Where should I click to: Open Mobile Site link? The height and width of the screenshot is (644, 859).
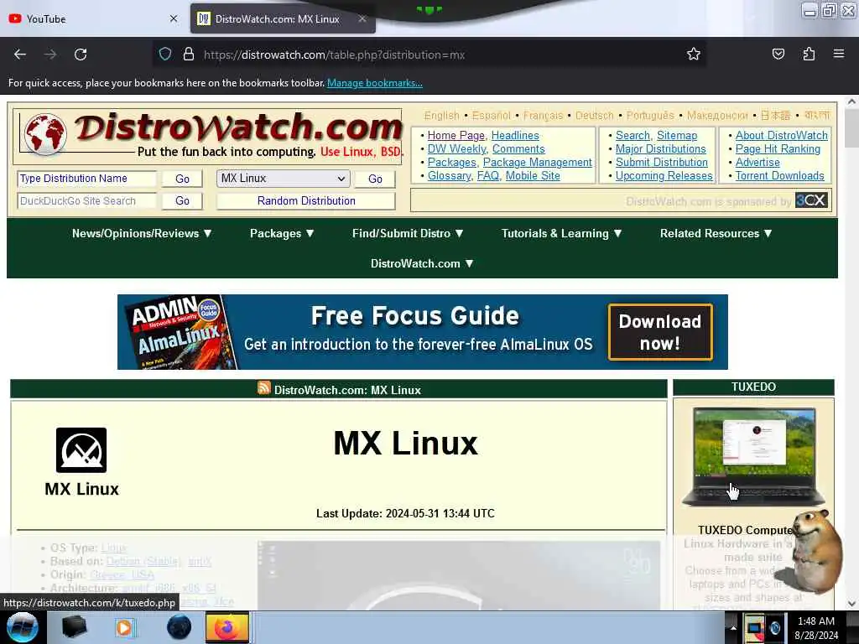click(x=533, y=176)
